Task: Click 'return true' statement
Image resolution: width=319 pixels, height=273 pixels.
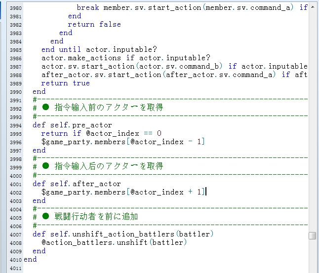Action: point(66,83)
